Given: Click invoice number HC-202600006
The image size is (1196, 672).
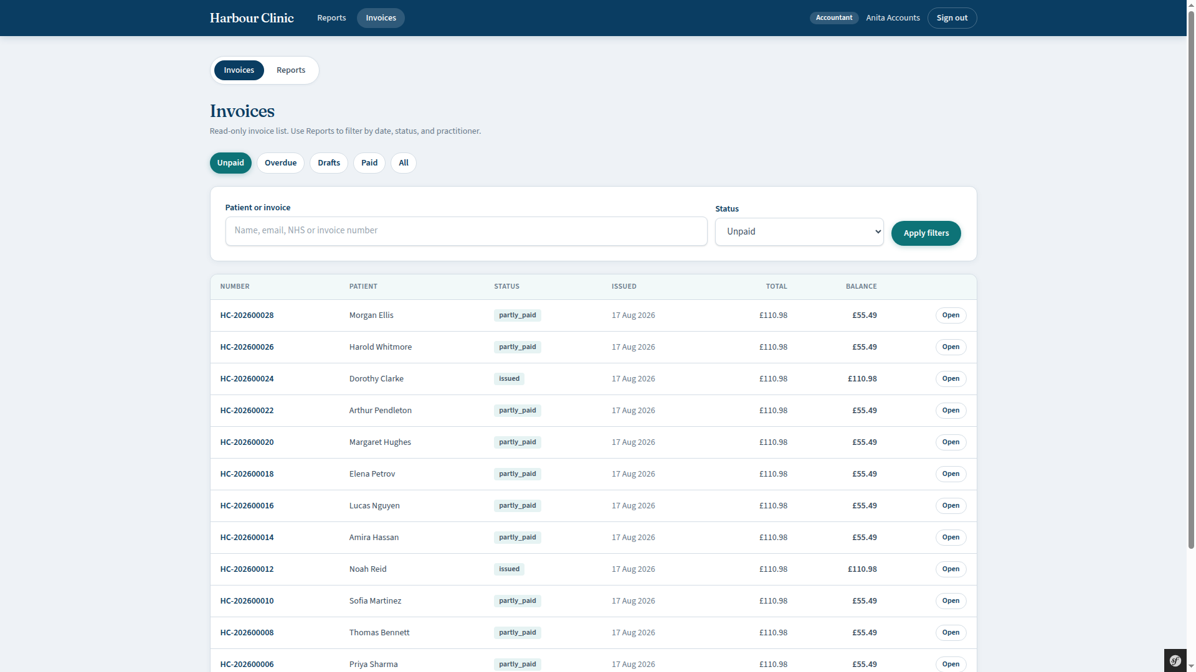Looking at the screenshot, I should 247,665.
